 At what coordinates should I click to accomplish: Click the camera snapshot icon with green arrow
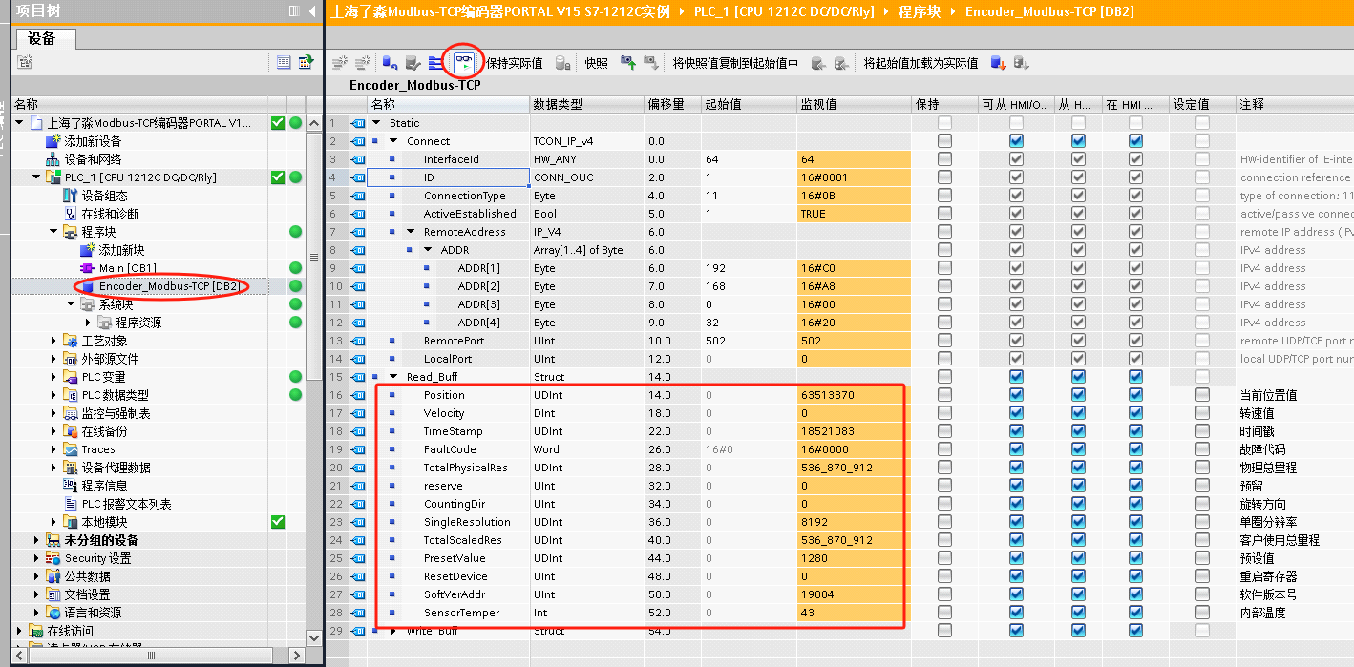click(x=628, y=63)
